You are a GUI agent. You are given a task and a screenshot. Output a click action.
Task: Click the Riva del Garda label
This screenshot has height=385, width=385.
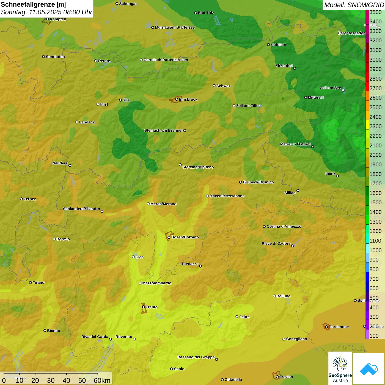click(95, 337)
